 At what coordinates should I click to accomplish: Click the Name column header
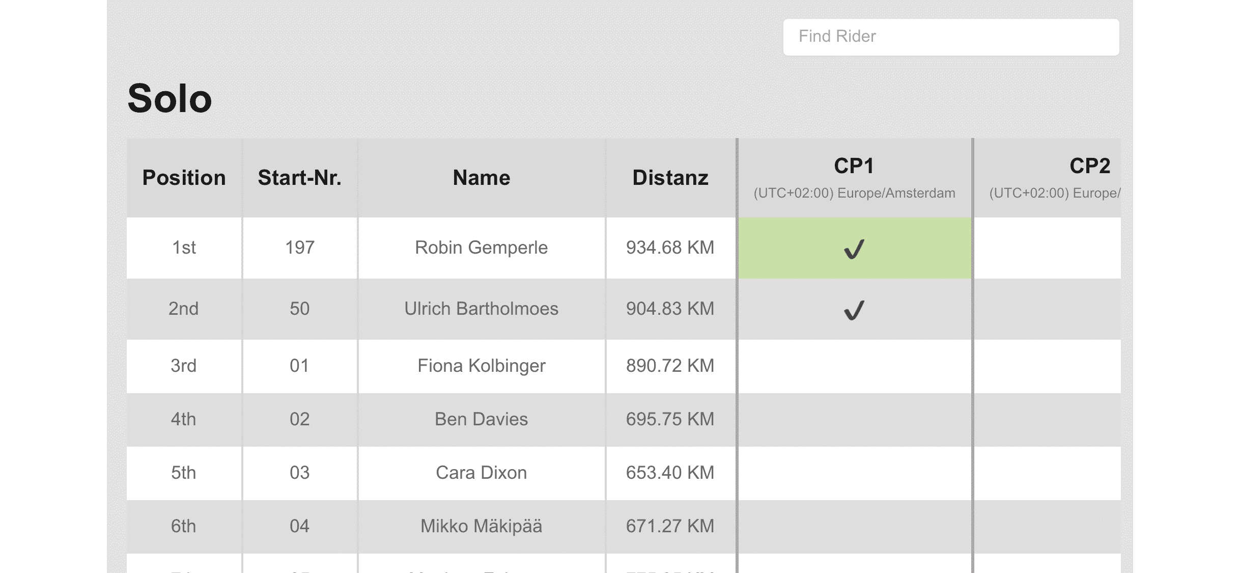click(481, 178)
